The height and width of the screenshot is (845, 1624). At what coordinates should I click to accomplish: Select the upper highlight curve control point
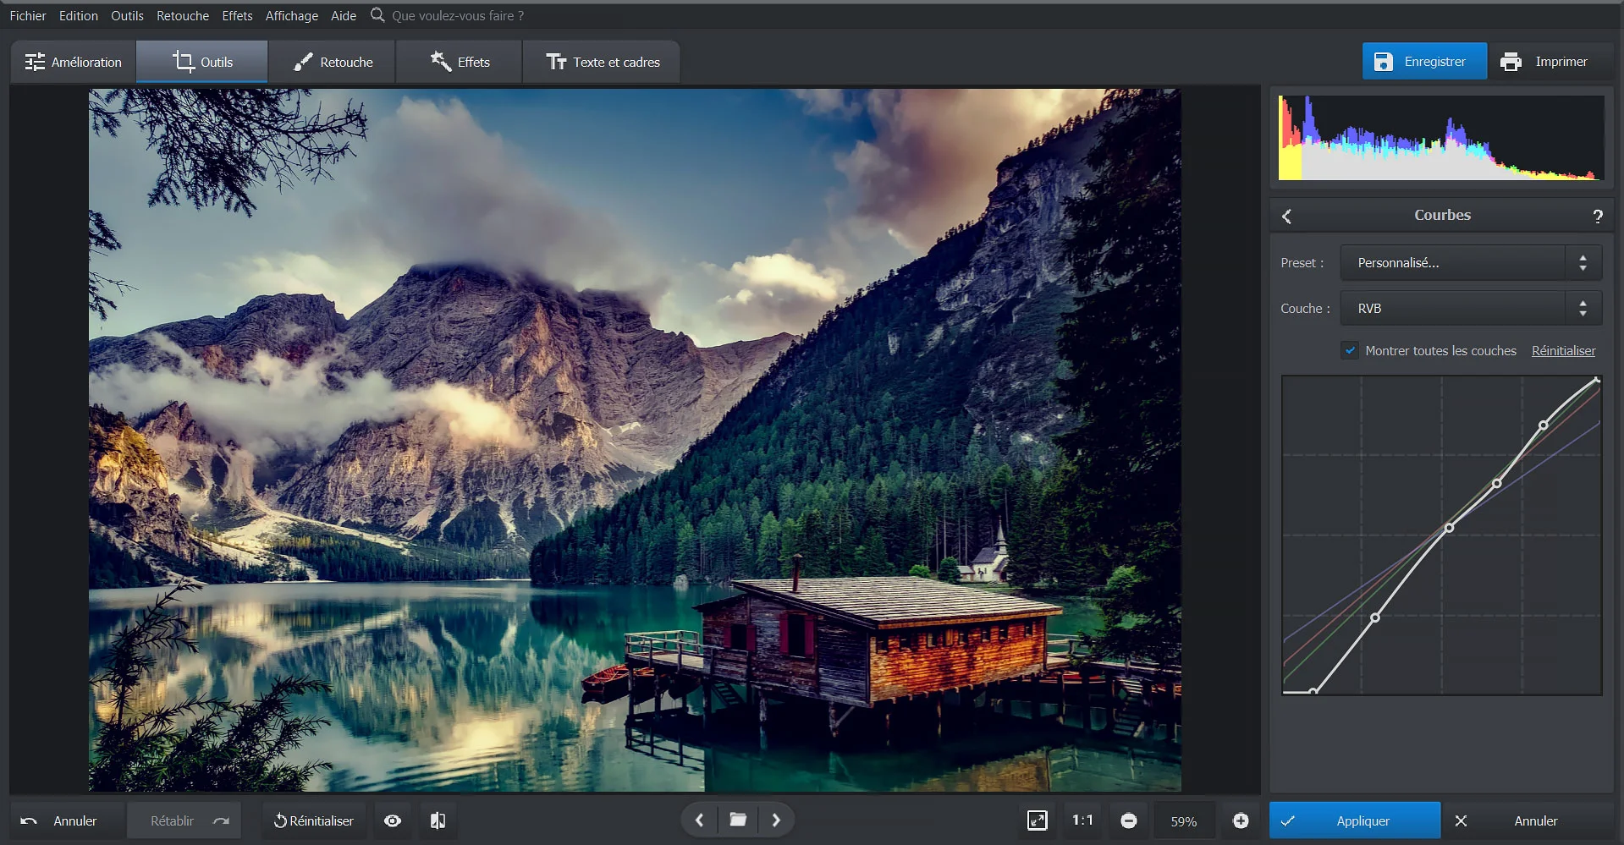point(1544,425)
